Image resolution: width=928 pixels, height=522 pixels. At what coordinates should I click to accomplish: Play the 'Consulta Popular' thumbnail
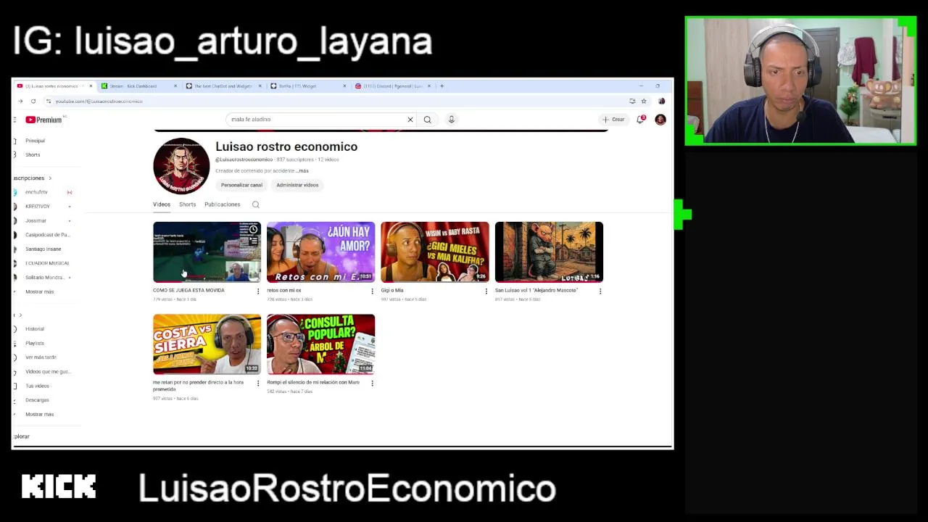[x=320, y=344]
